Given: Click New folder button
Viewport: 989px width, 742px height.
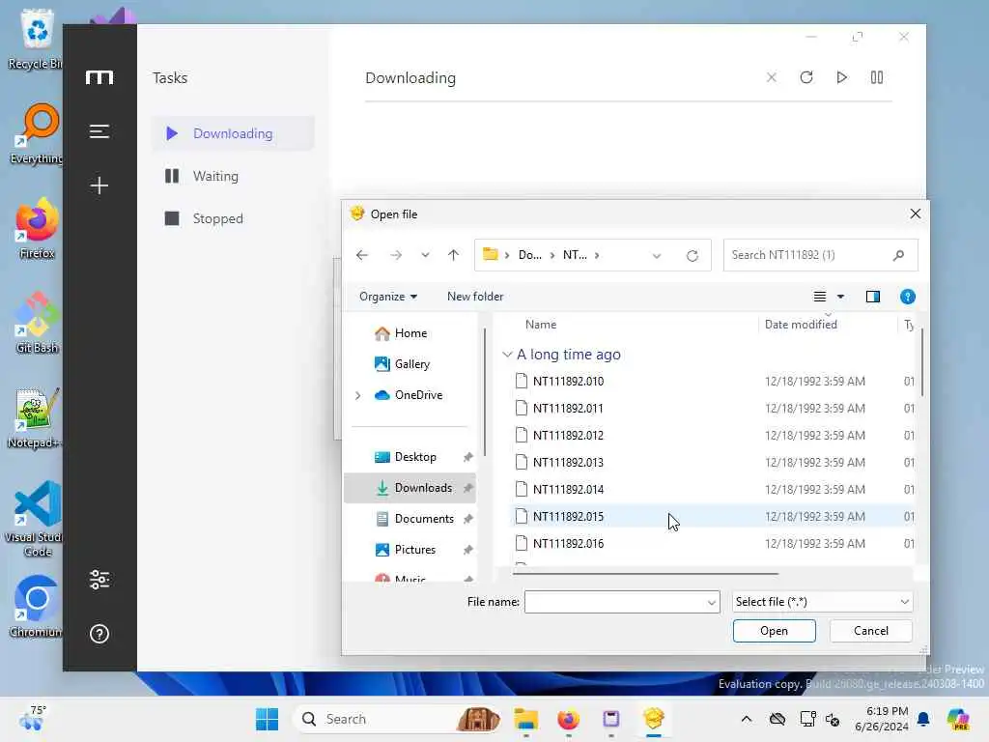Looking at the screenshot, I should pos(475,297).
